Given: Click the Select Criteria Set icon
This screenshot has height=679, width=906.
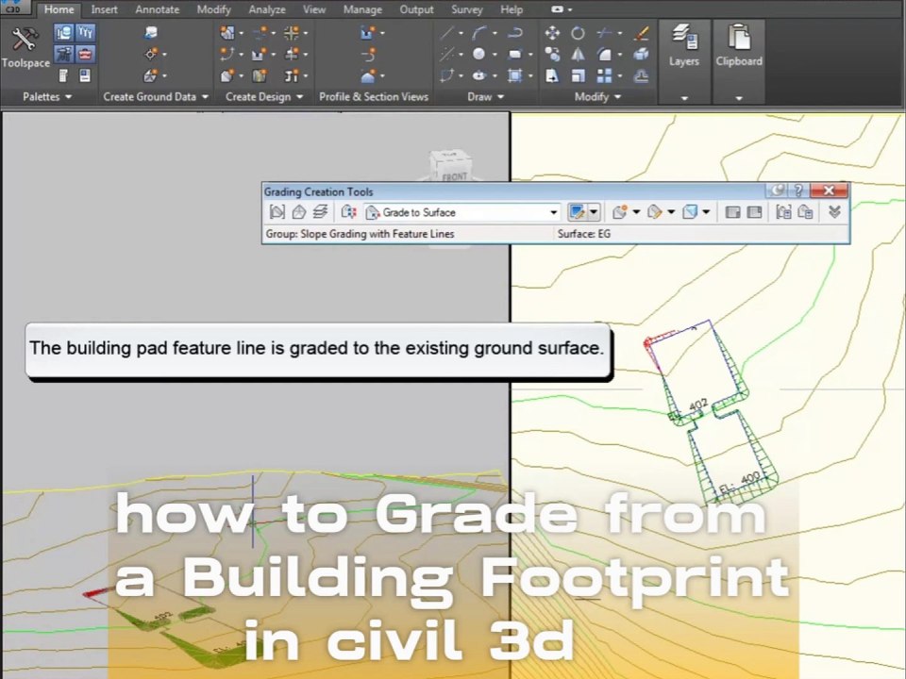Looking at the screenshot, I should (348, 212).
